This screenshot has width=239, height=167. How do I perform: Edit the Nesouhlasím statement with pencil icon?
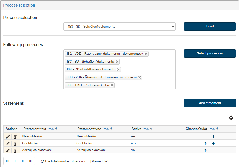click(8, 136)
